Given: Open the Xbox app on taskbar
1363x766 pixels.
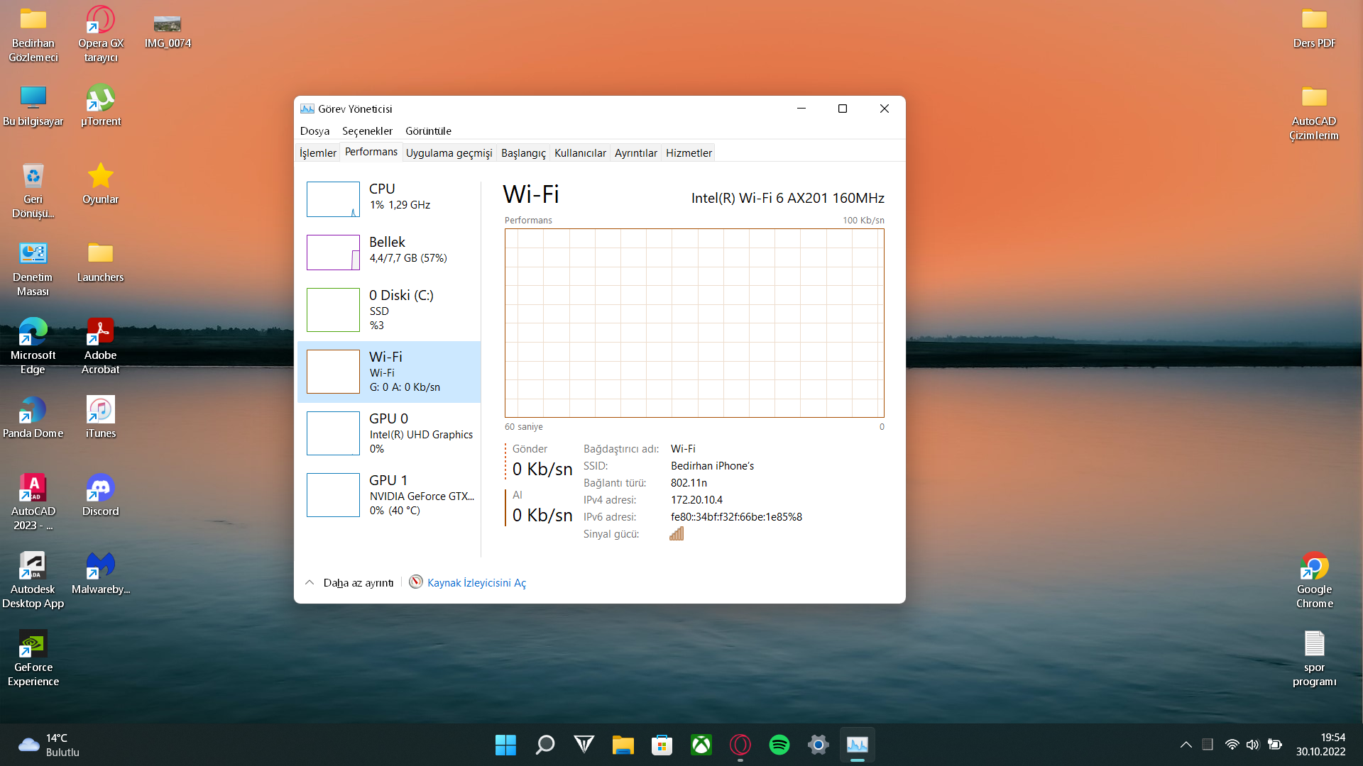Looking at the screenshot, I should tap(701, 745).
